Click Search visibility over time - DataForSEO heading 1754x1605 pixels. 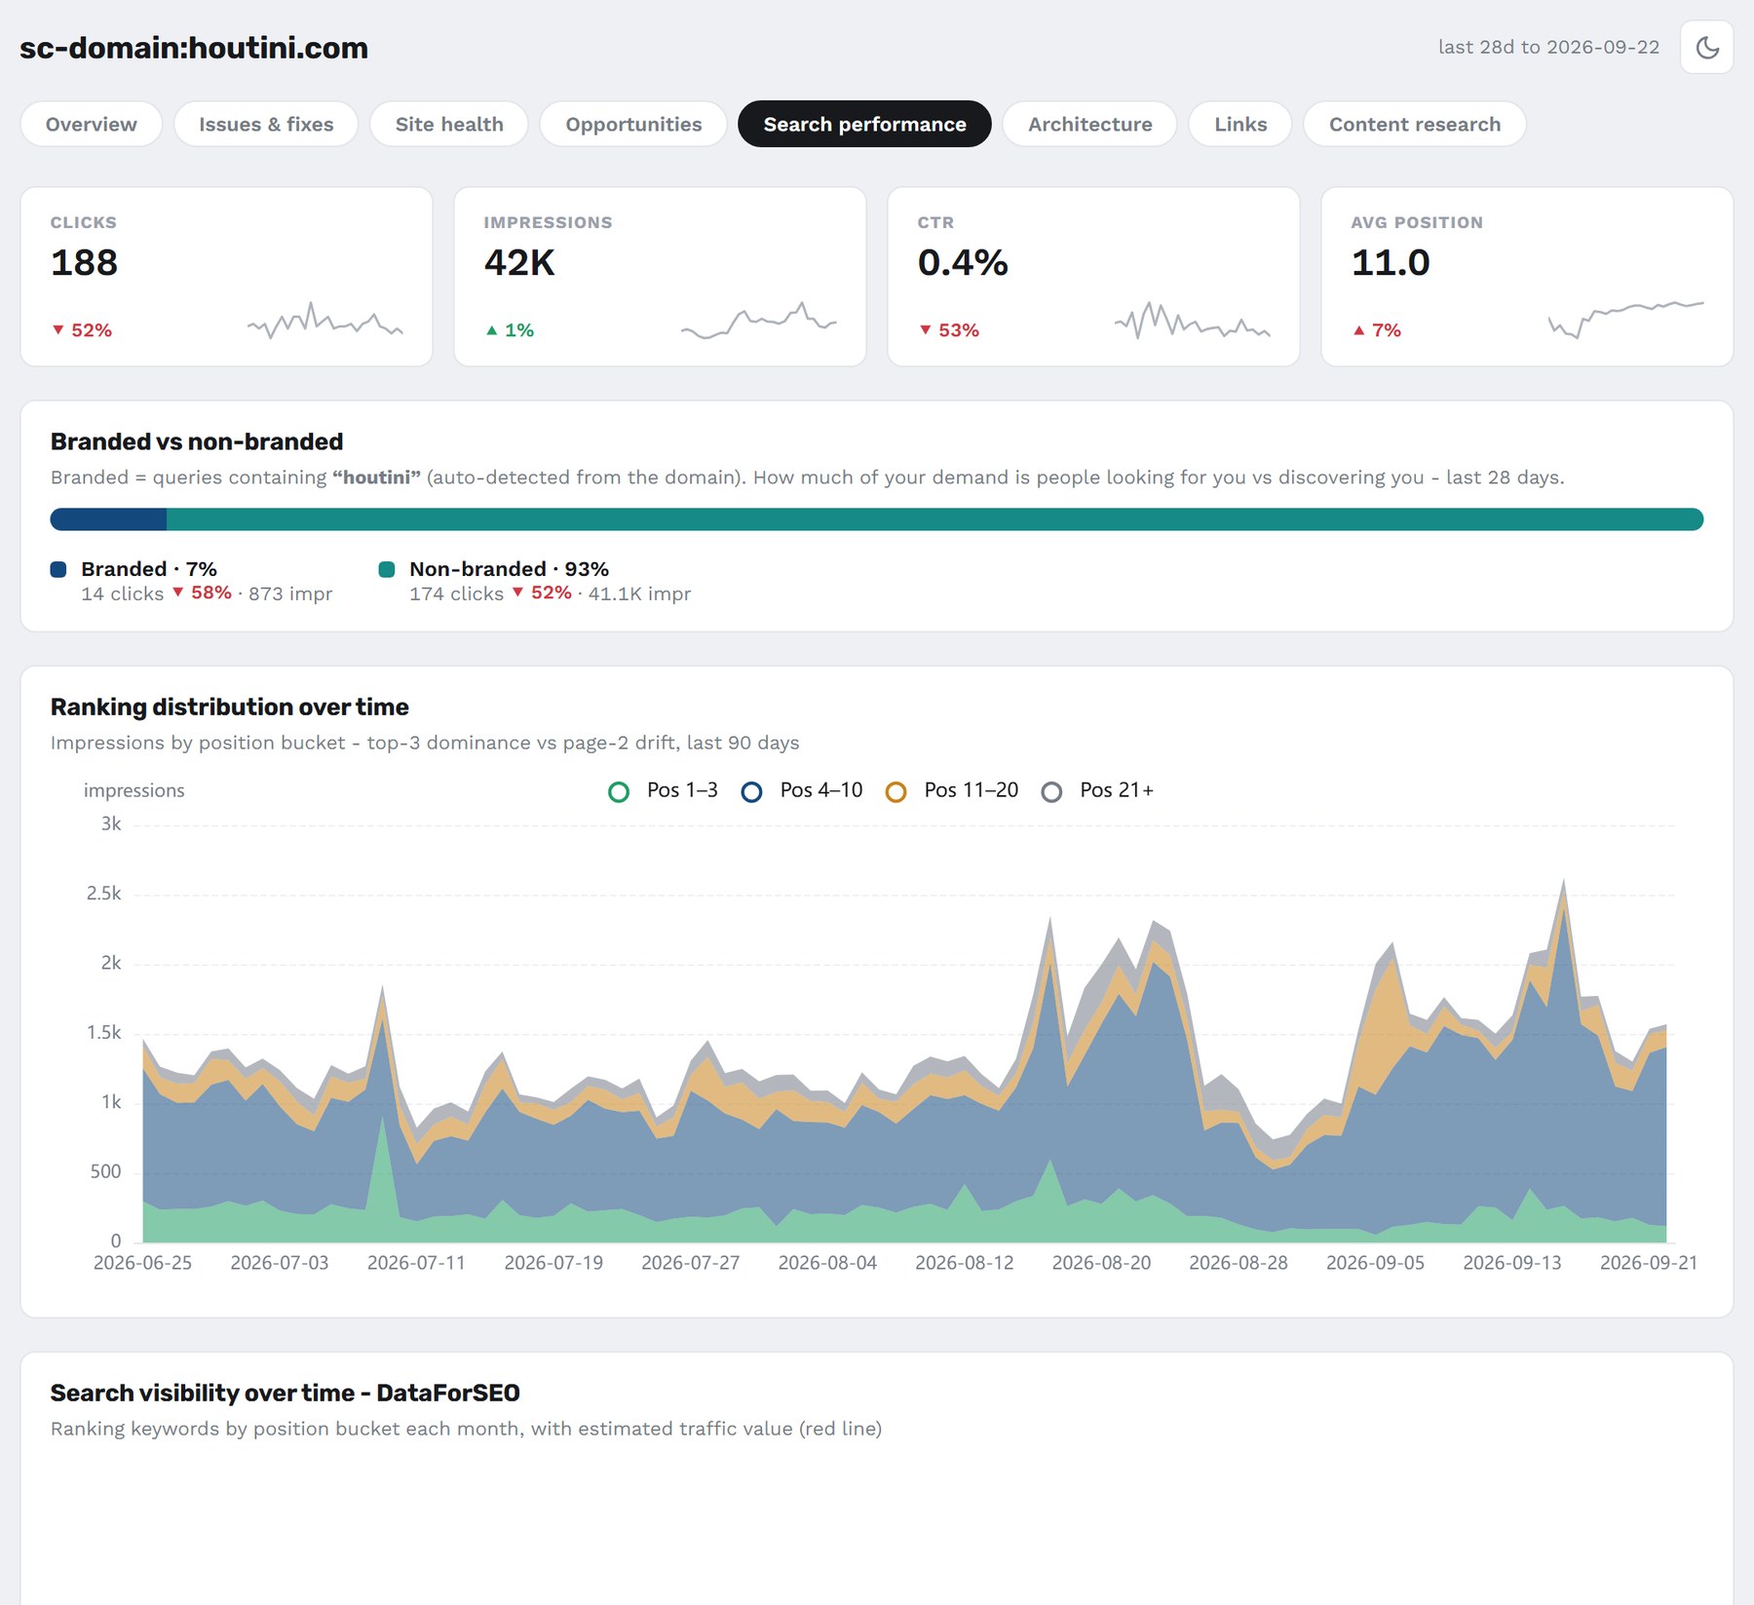point(286,1393)
